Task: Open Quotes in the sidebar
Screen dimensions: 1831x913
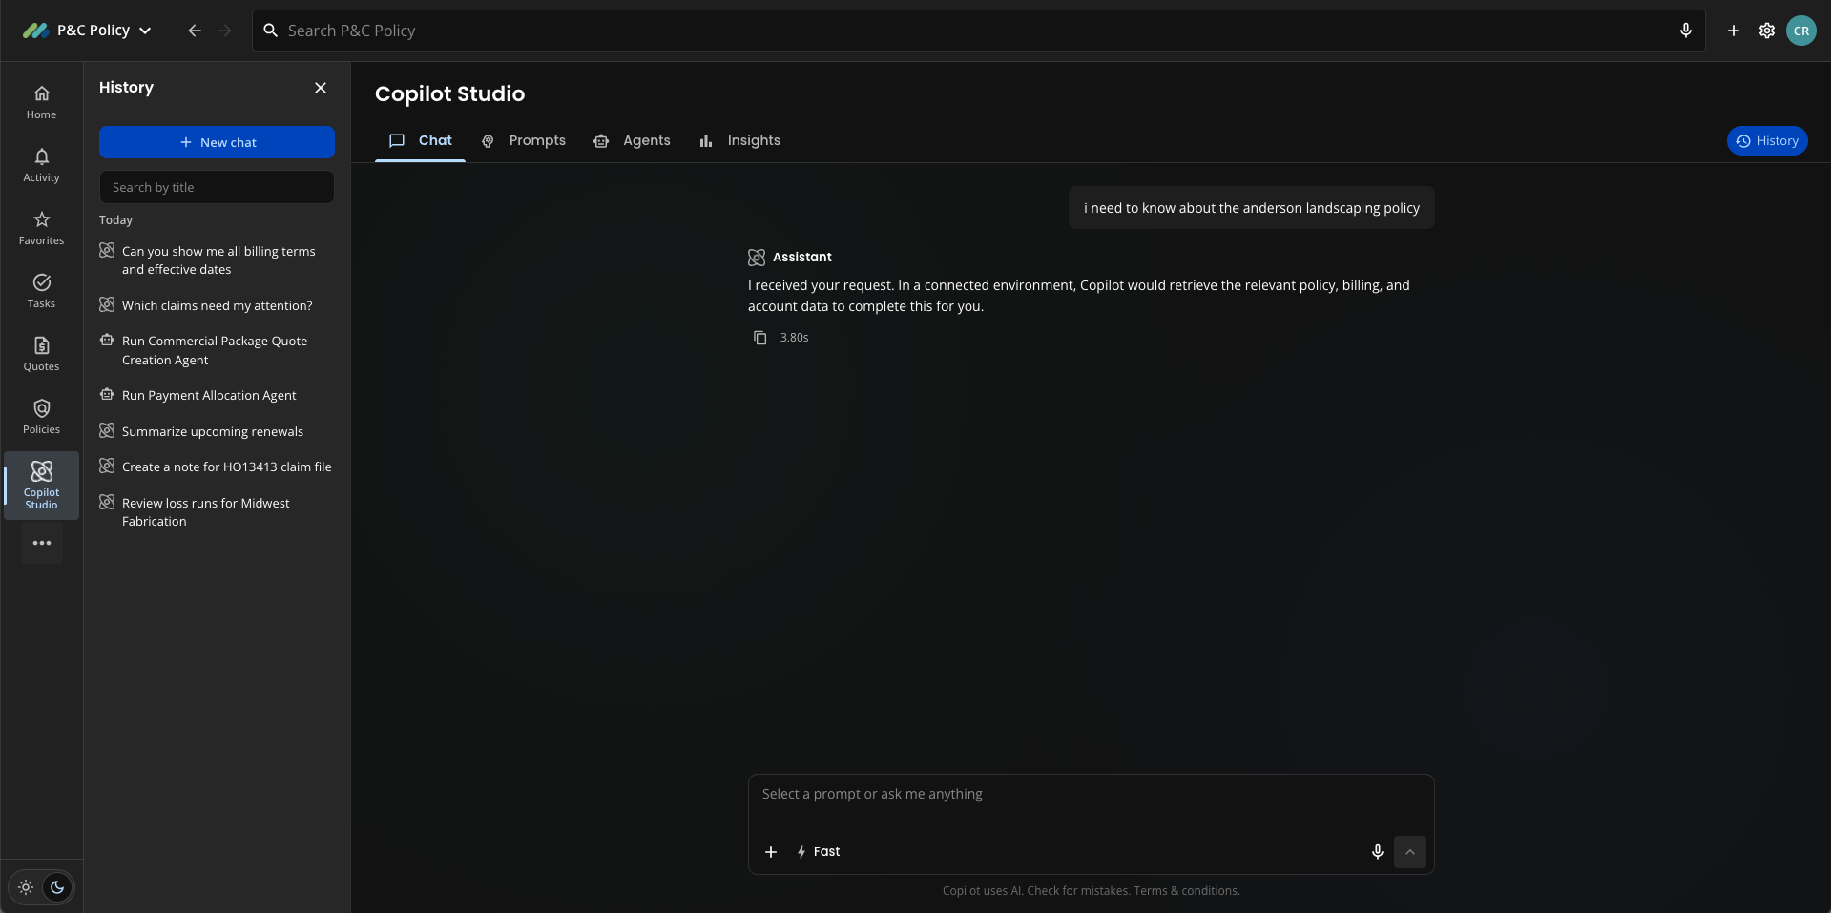Action: (x=41, y=354)
